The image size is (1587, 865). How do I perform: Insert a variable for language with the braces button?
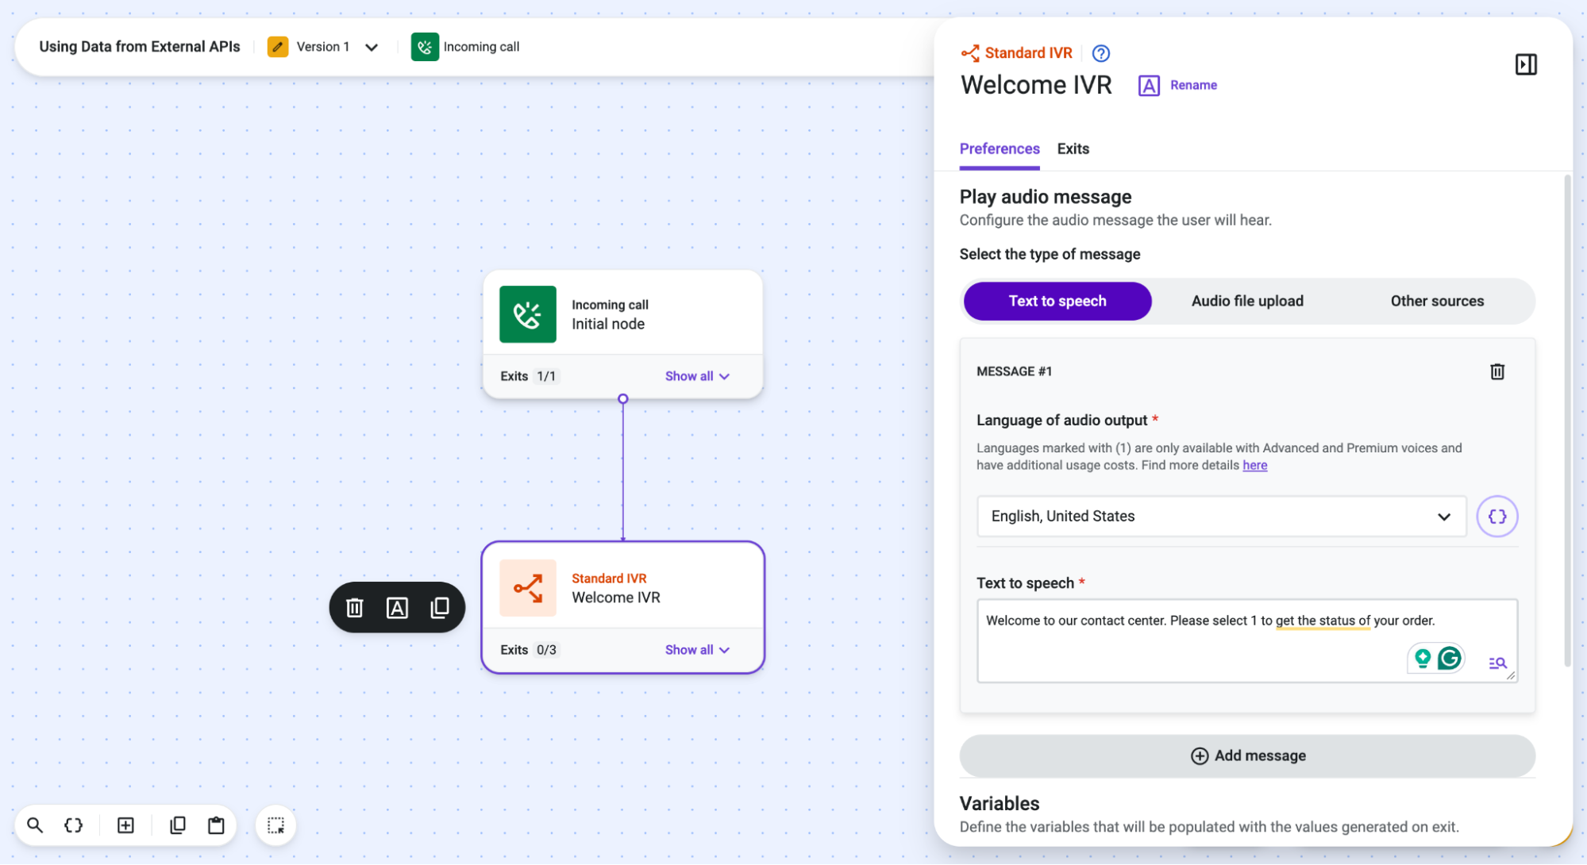click(1497, 517)
